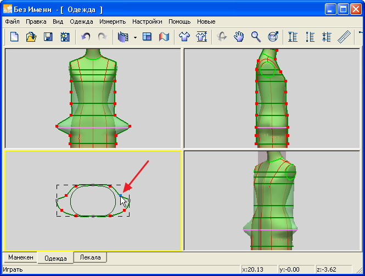Select blue control point on cross-section outline
Image resolution: width=365 pixels, height=276 pixels.
click(120, 195)
